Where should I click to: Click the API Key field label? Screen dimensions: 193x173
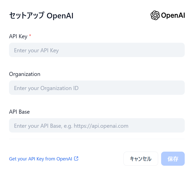pyautogui.click(x=18, y=36)
